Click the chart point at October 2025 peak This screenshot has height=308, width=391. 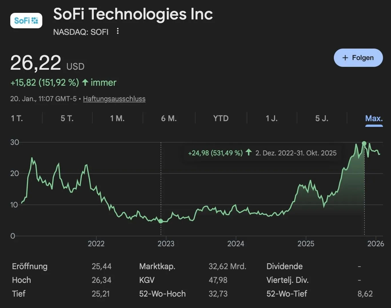[364, 143]
